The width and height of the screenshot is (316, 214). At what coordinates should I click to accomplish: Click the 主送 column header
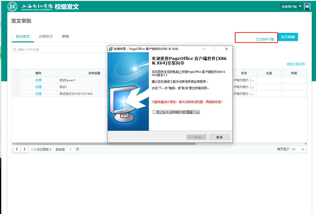pyautogui.click(x=269, y=73)
